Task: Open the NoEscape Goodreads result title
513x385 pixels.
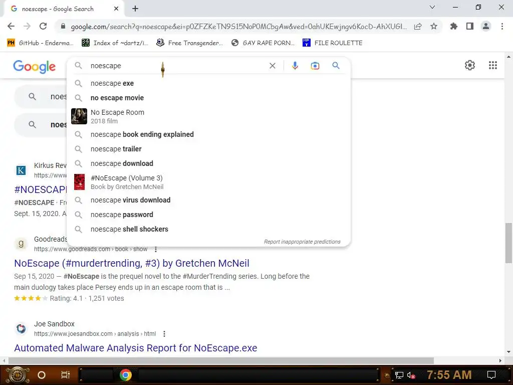Action: tap(132, 263)
